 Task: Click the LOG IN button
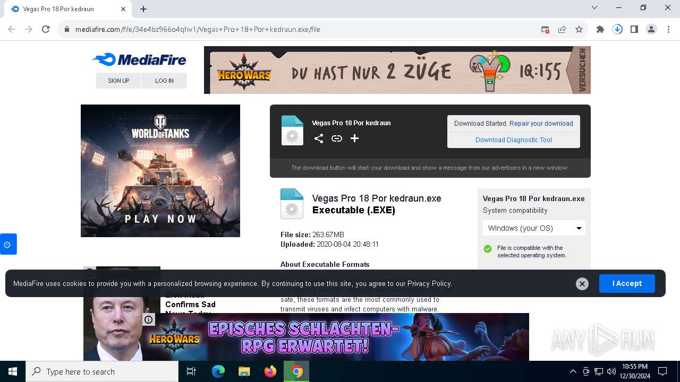tap(164, 81)
